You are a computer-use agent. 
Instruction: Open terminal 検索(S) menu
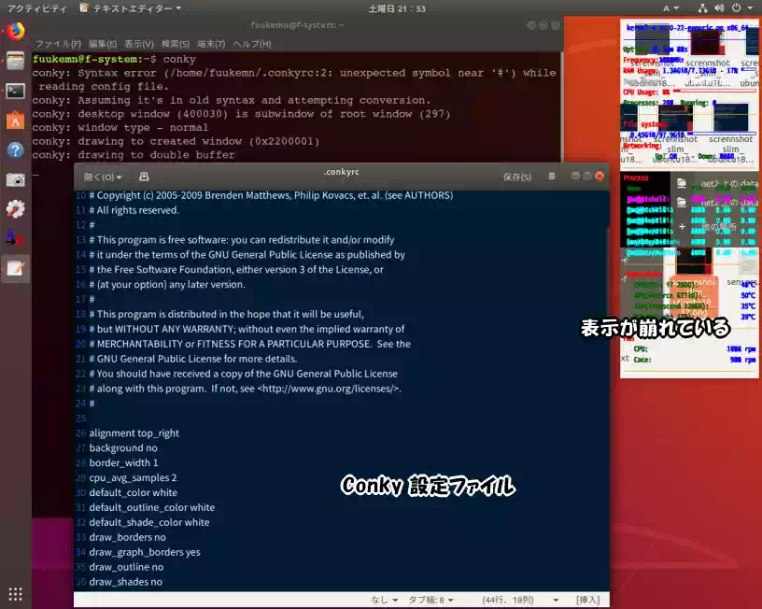pos(176,44)
